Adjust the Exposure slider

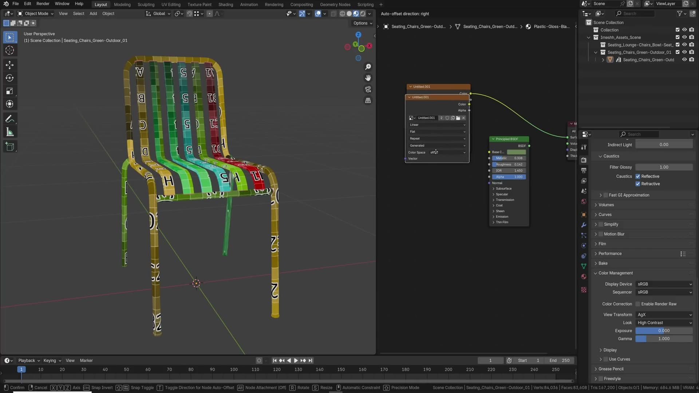[664, 331]
